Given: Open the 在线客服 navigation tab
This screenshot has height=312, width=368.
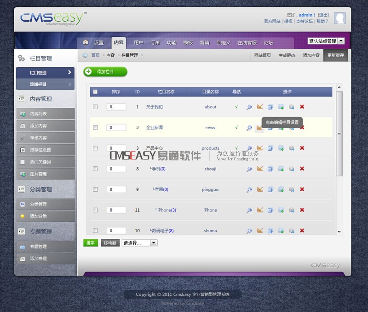Looking at the screenshot, I should [247, 43].
